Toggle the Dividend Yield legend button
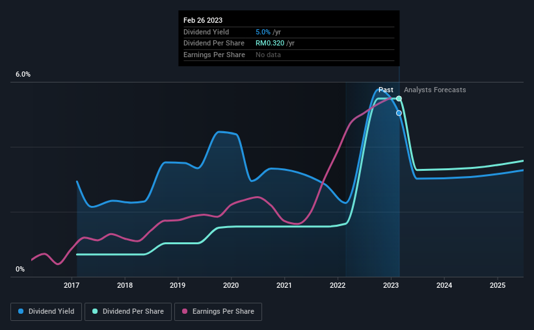 click(46, 312)
